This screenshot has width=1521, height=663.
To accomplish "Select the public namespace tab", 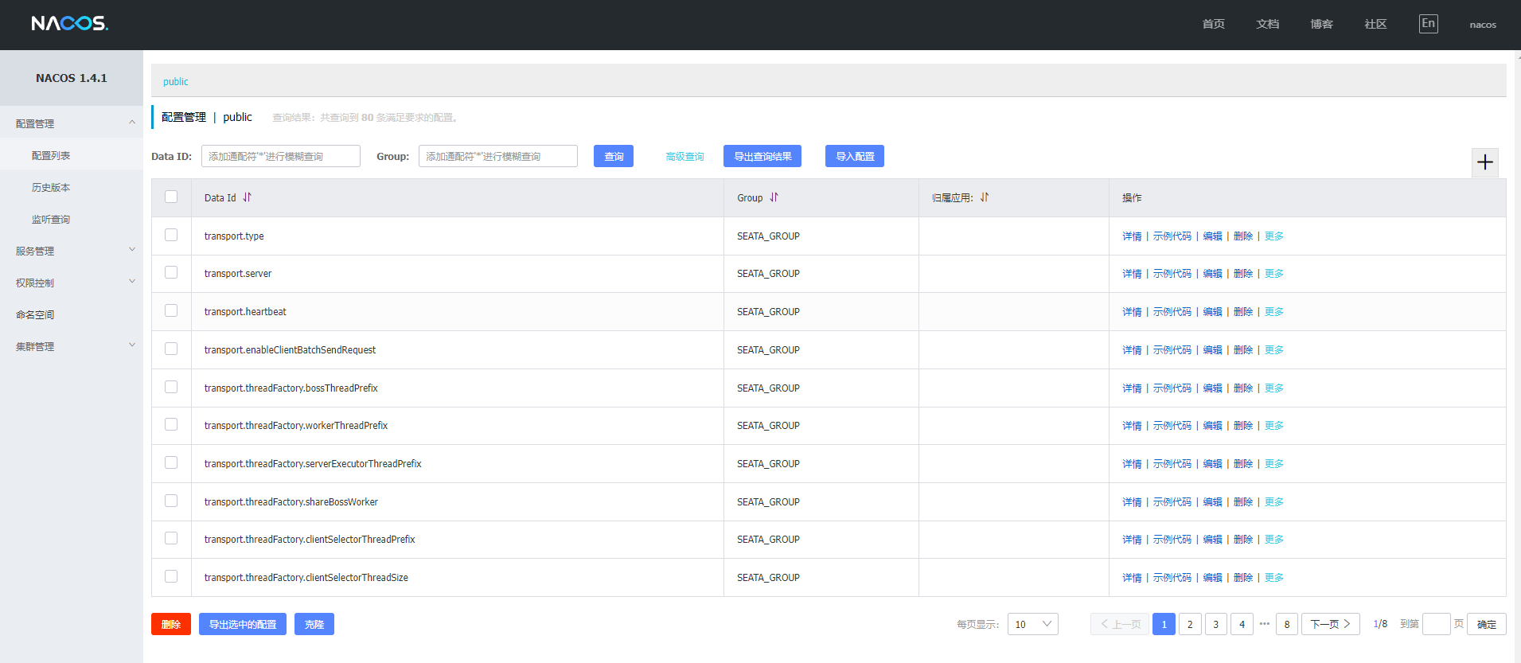I will 176,81.
